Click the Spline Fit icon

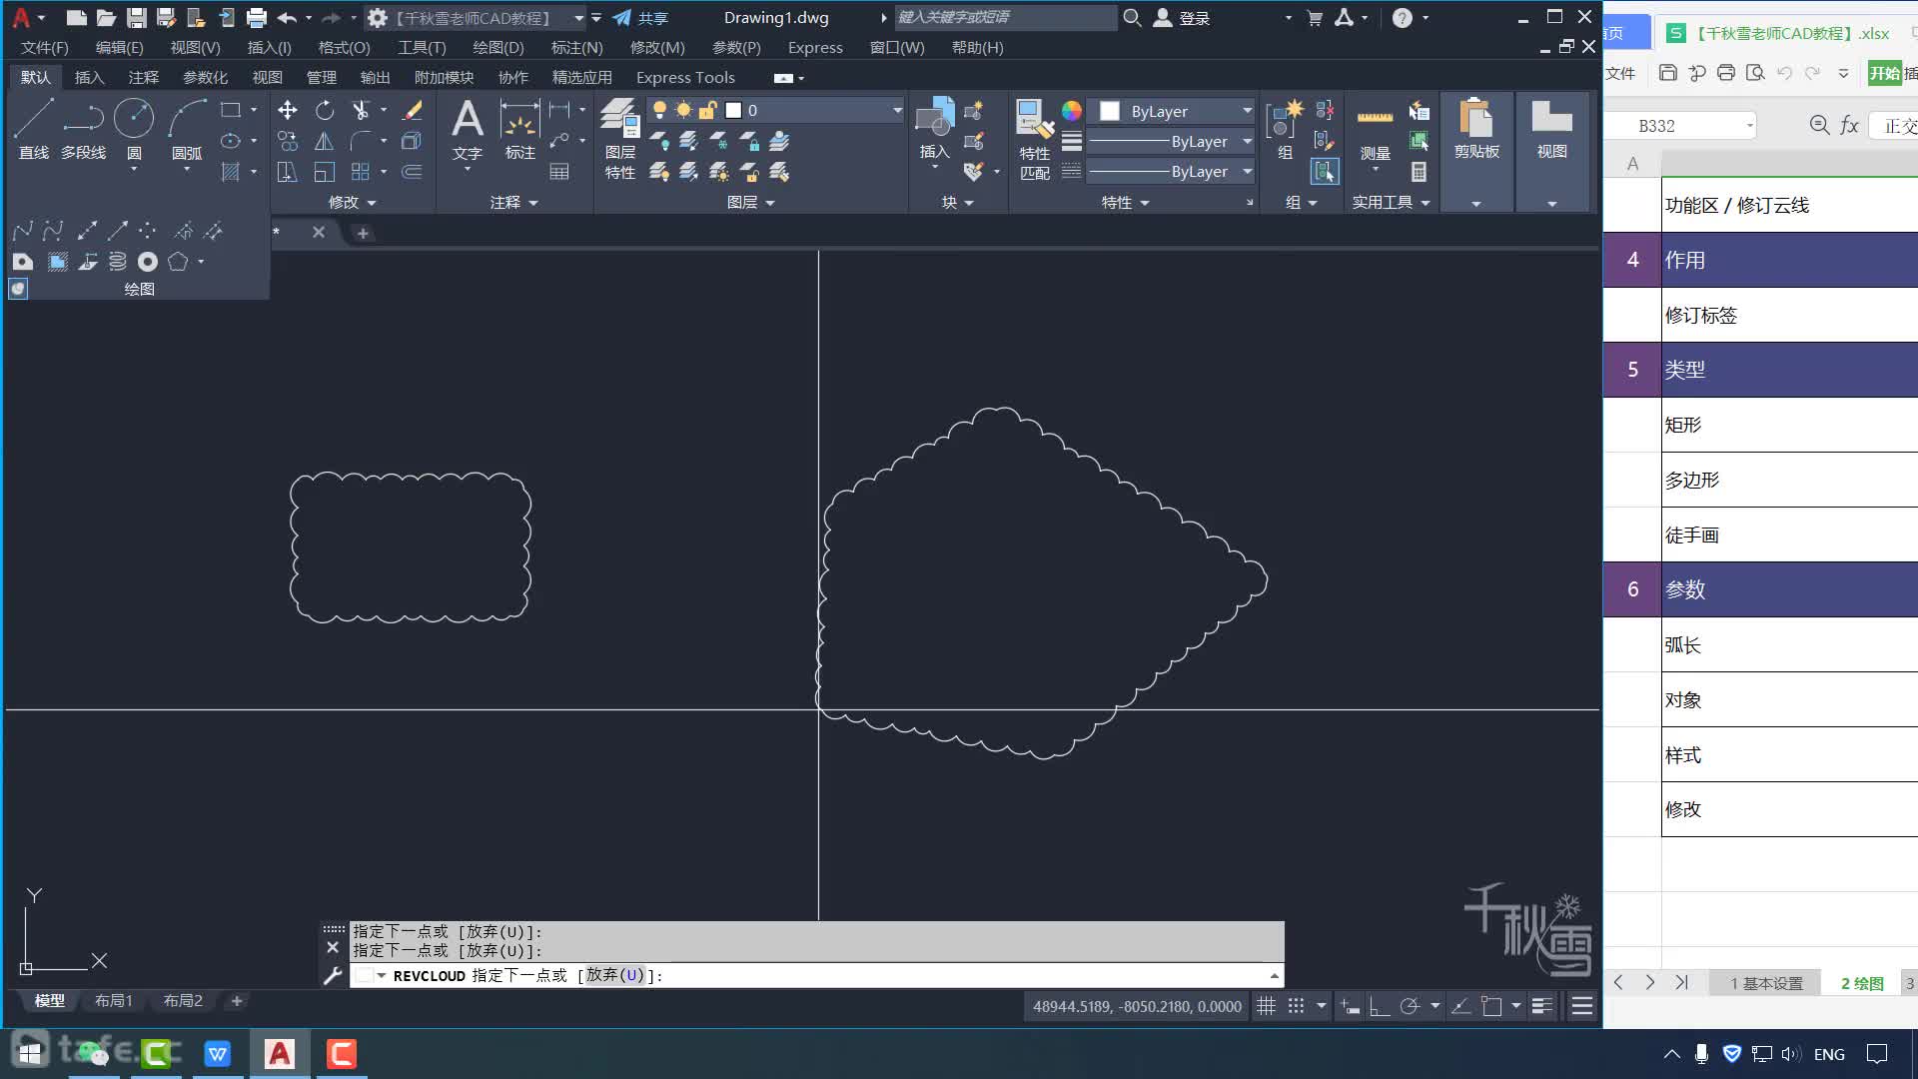click(22, 231)
